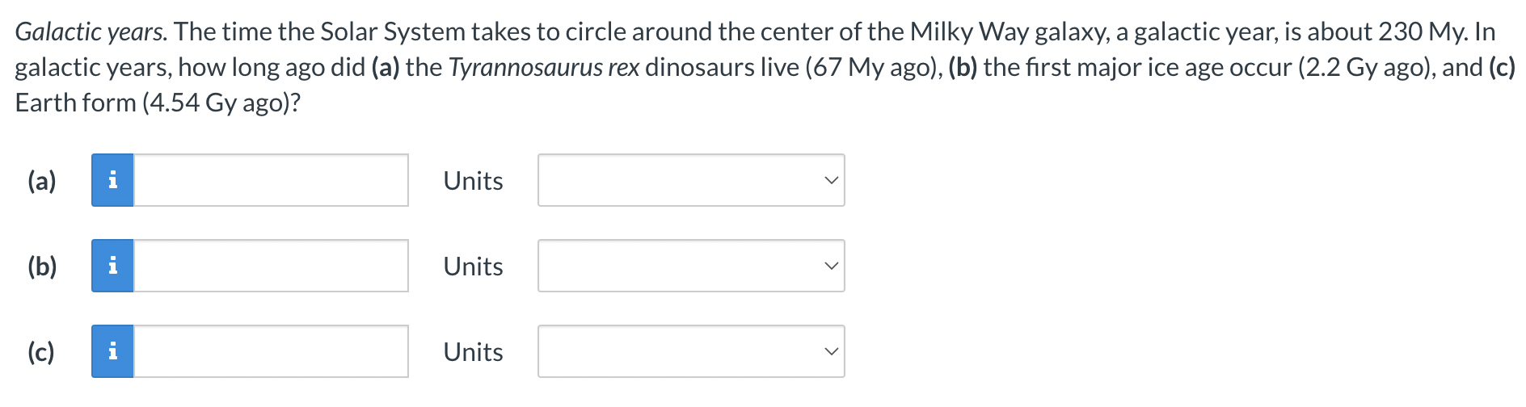Click the info icon for part (a)
This screenshot has width=1526, height=407.
pos(112,180)
